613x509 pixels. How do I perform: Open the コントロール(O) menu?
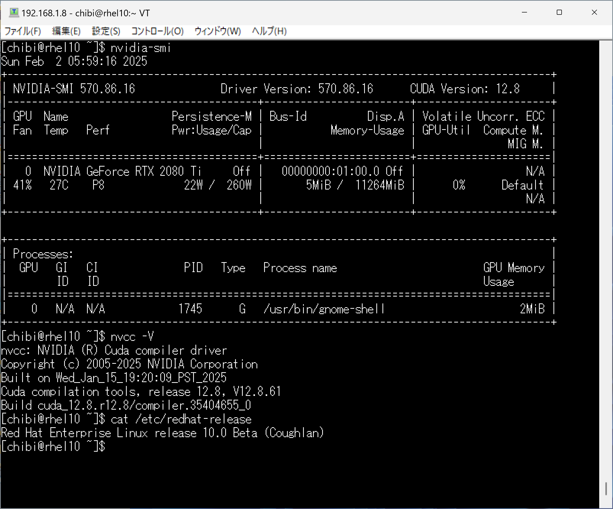pos(157,31)
